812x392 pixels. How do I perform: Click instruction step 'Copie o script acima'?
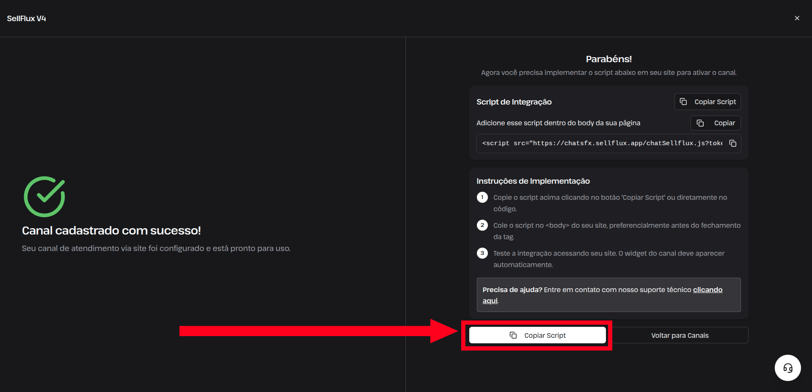coord(610,203)
